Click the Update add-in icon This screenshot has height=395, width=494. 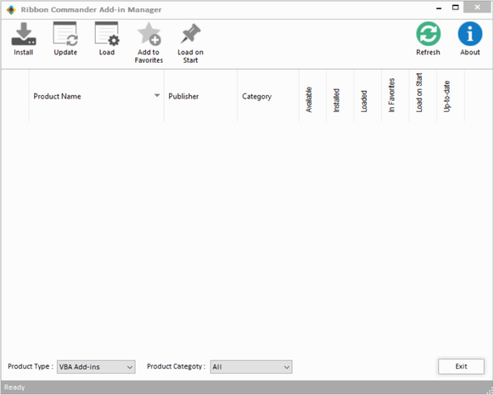point(65,34)
